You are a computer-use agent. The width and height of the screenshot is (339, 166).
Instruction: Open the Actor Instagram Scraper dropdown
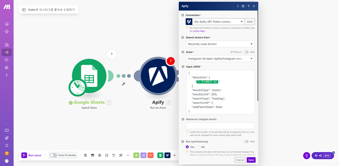(220, 59)
